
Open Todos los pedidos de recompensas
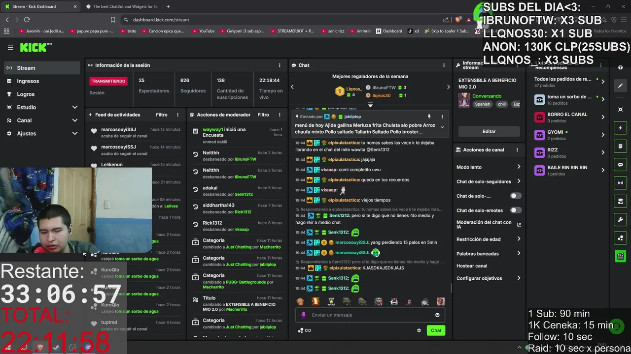pos(569,82)
